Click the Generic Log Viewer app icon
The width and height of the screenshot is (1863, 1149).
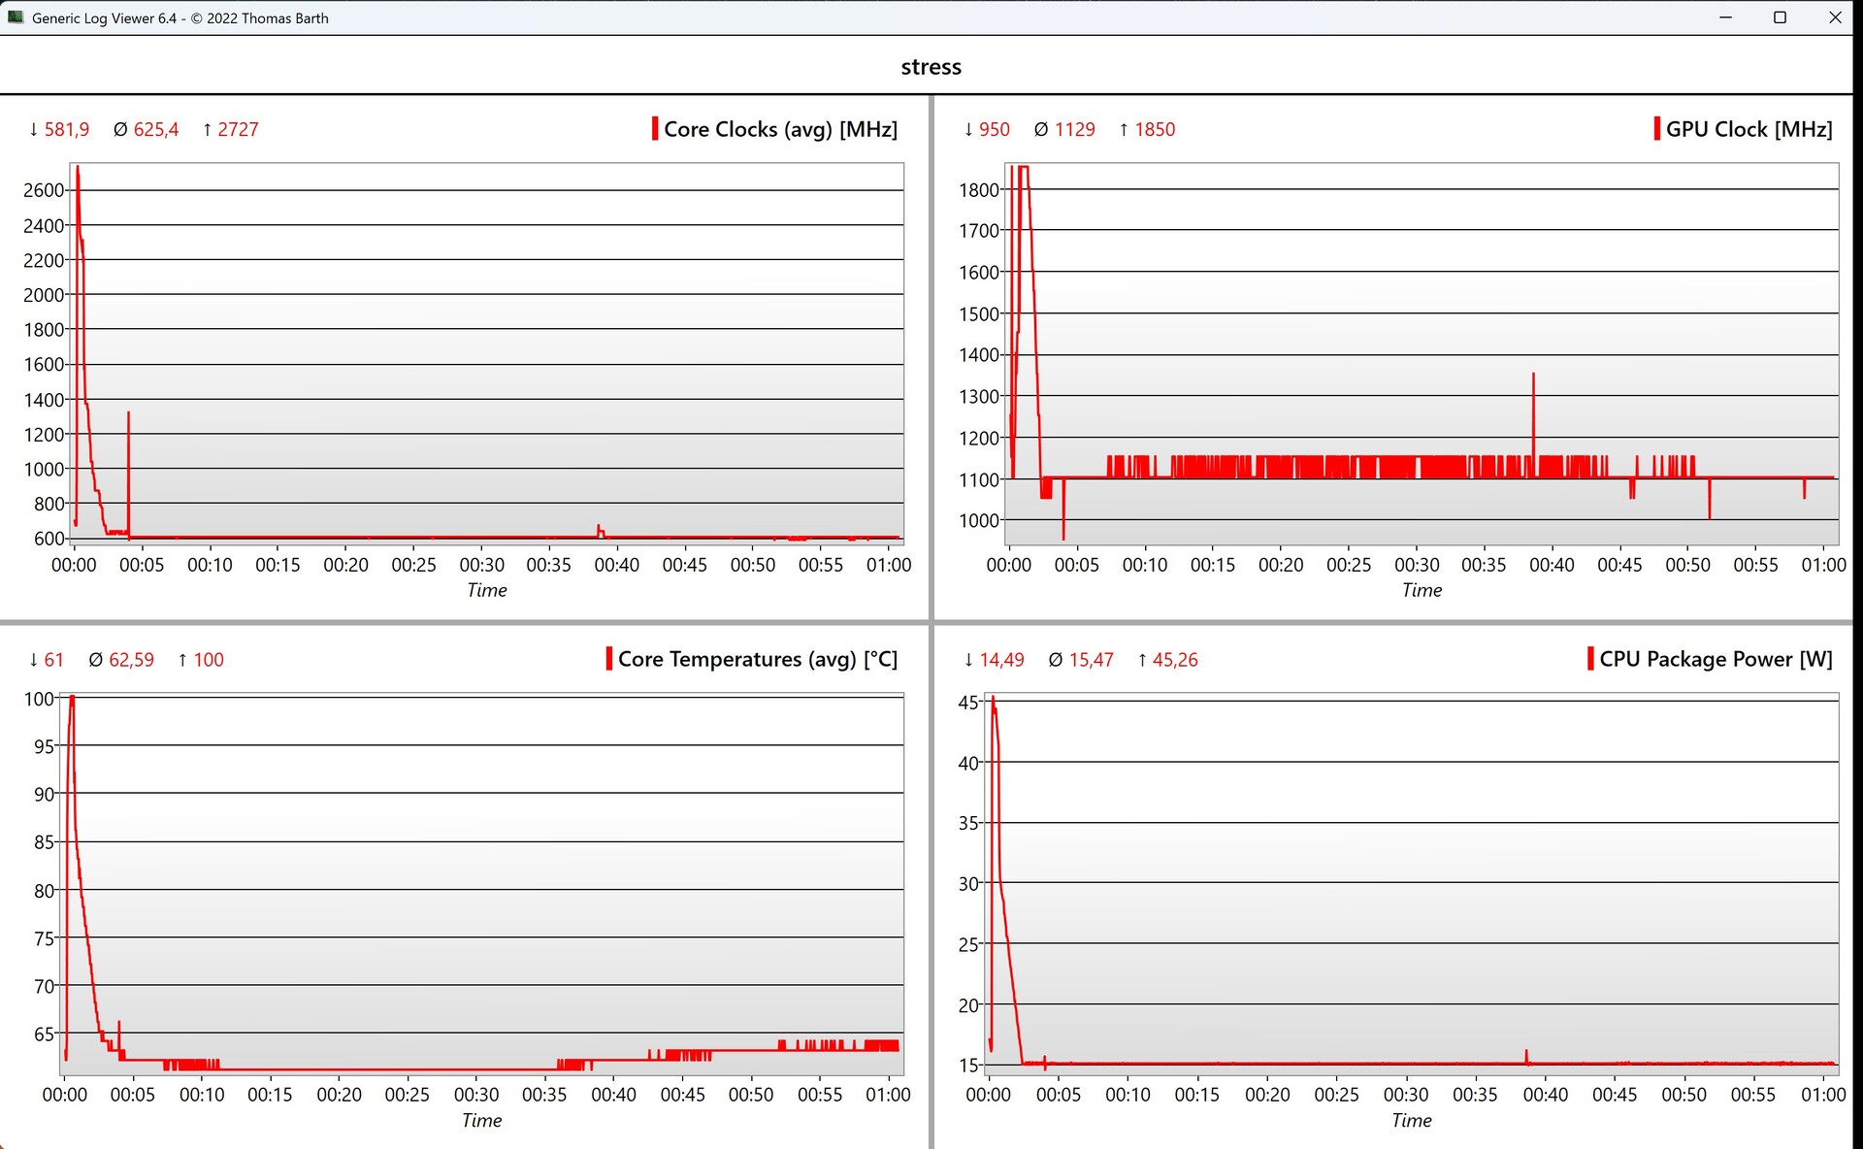tap(16, 17)
